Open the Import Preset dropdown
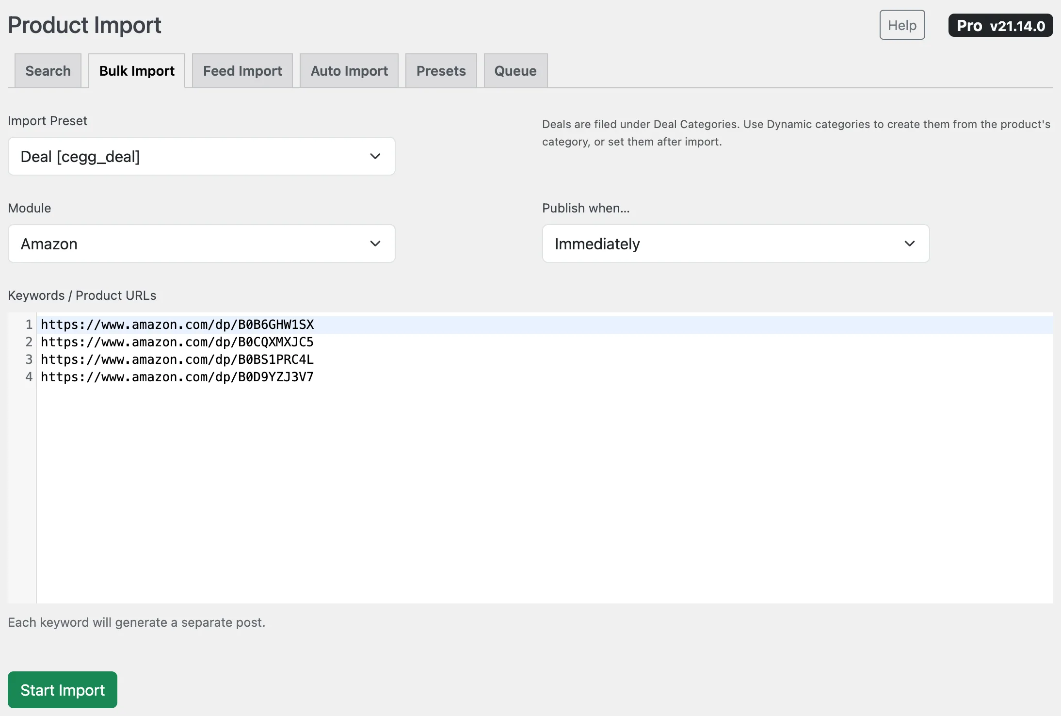 tap(202, 156)
